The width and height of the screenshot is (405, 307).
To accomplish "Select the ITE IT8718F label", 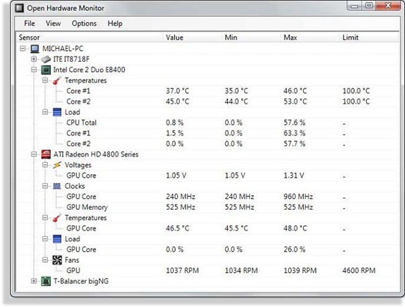I will point(71,59).
